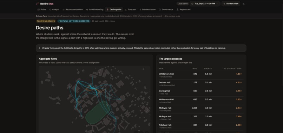
Task: Click the TRIPS column header
Action: (x=195, y=68)
